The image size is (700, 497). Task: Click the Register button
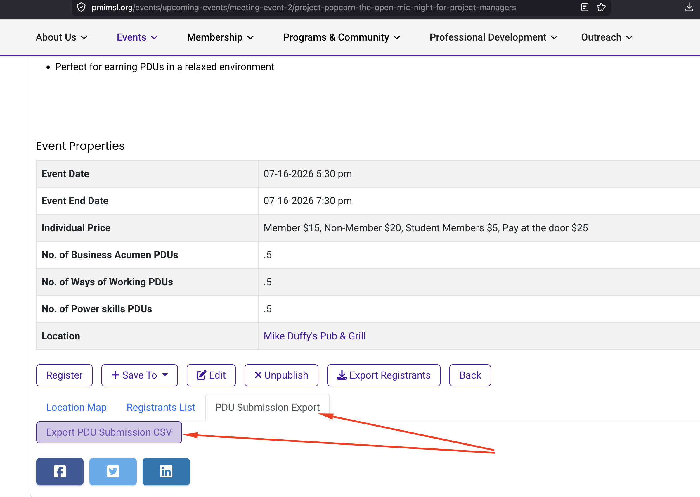(x=64, y=375)
